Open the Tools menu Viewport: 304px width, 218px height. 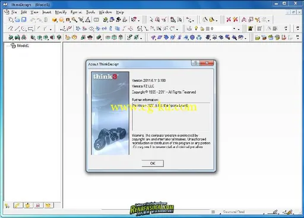(90, 12)
